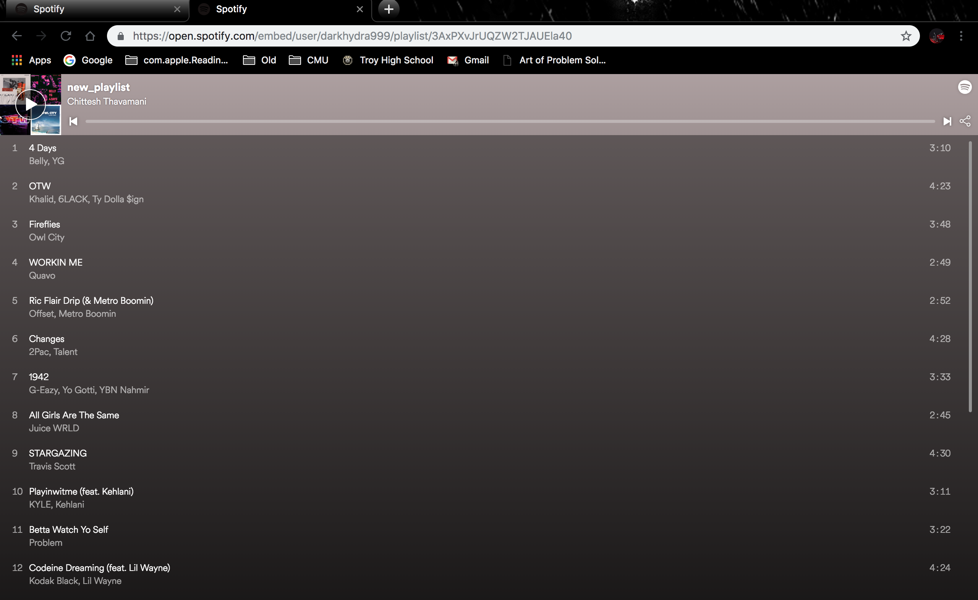Image resolution: width=978 pixels, height=600 pixels.
Task: Skip to previous track
Action: (73, 121)
